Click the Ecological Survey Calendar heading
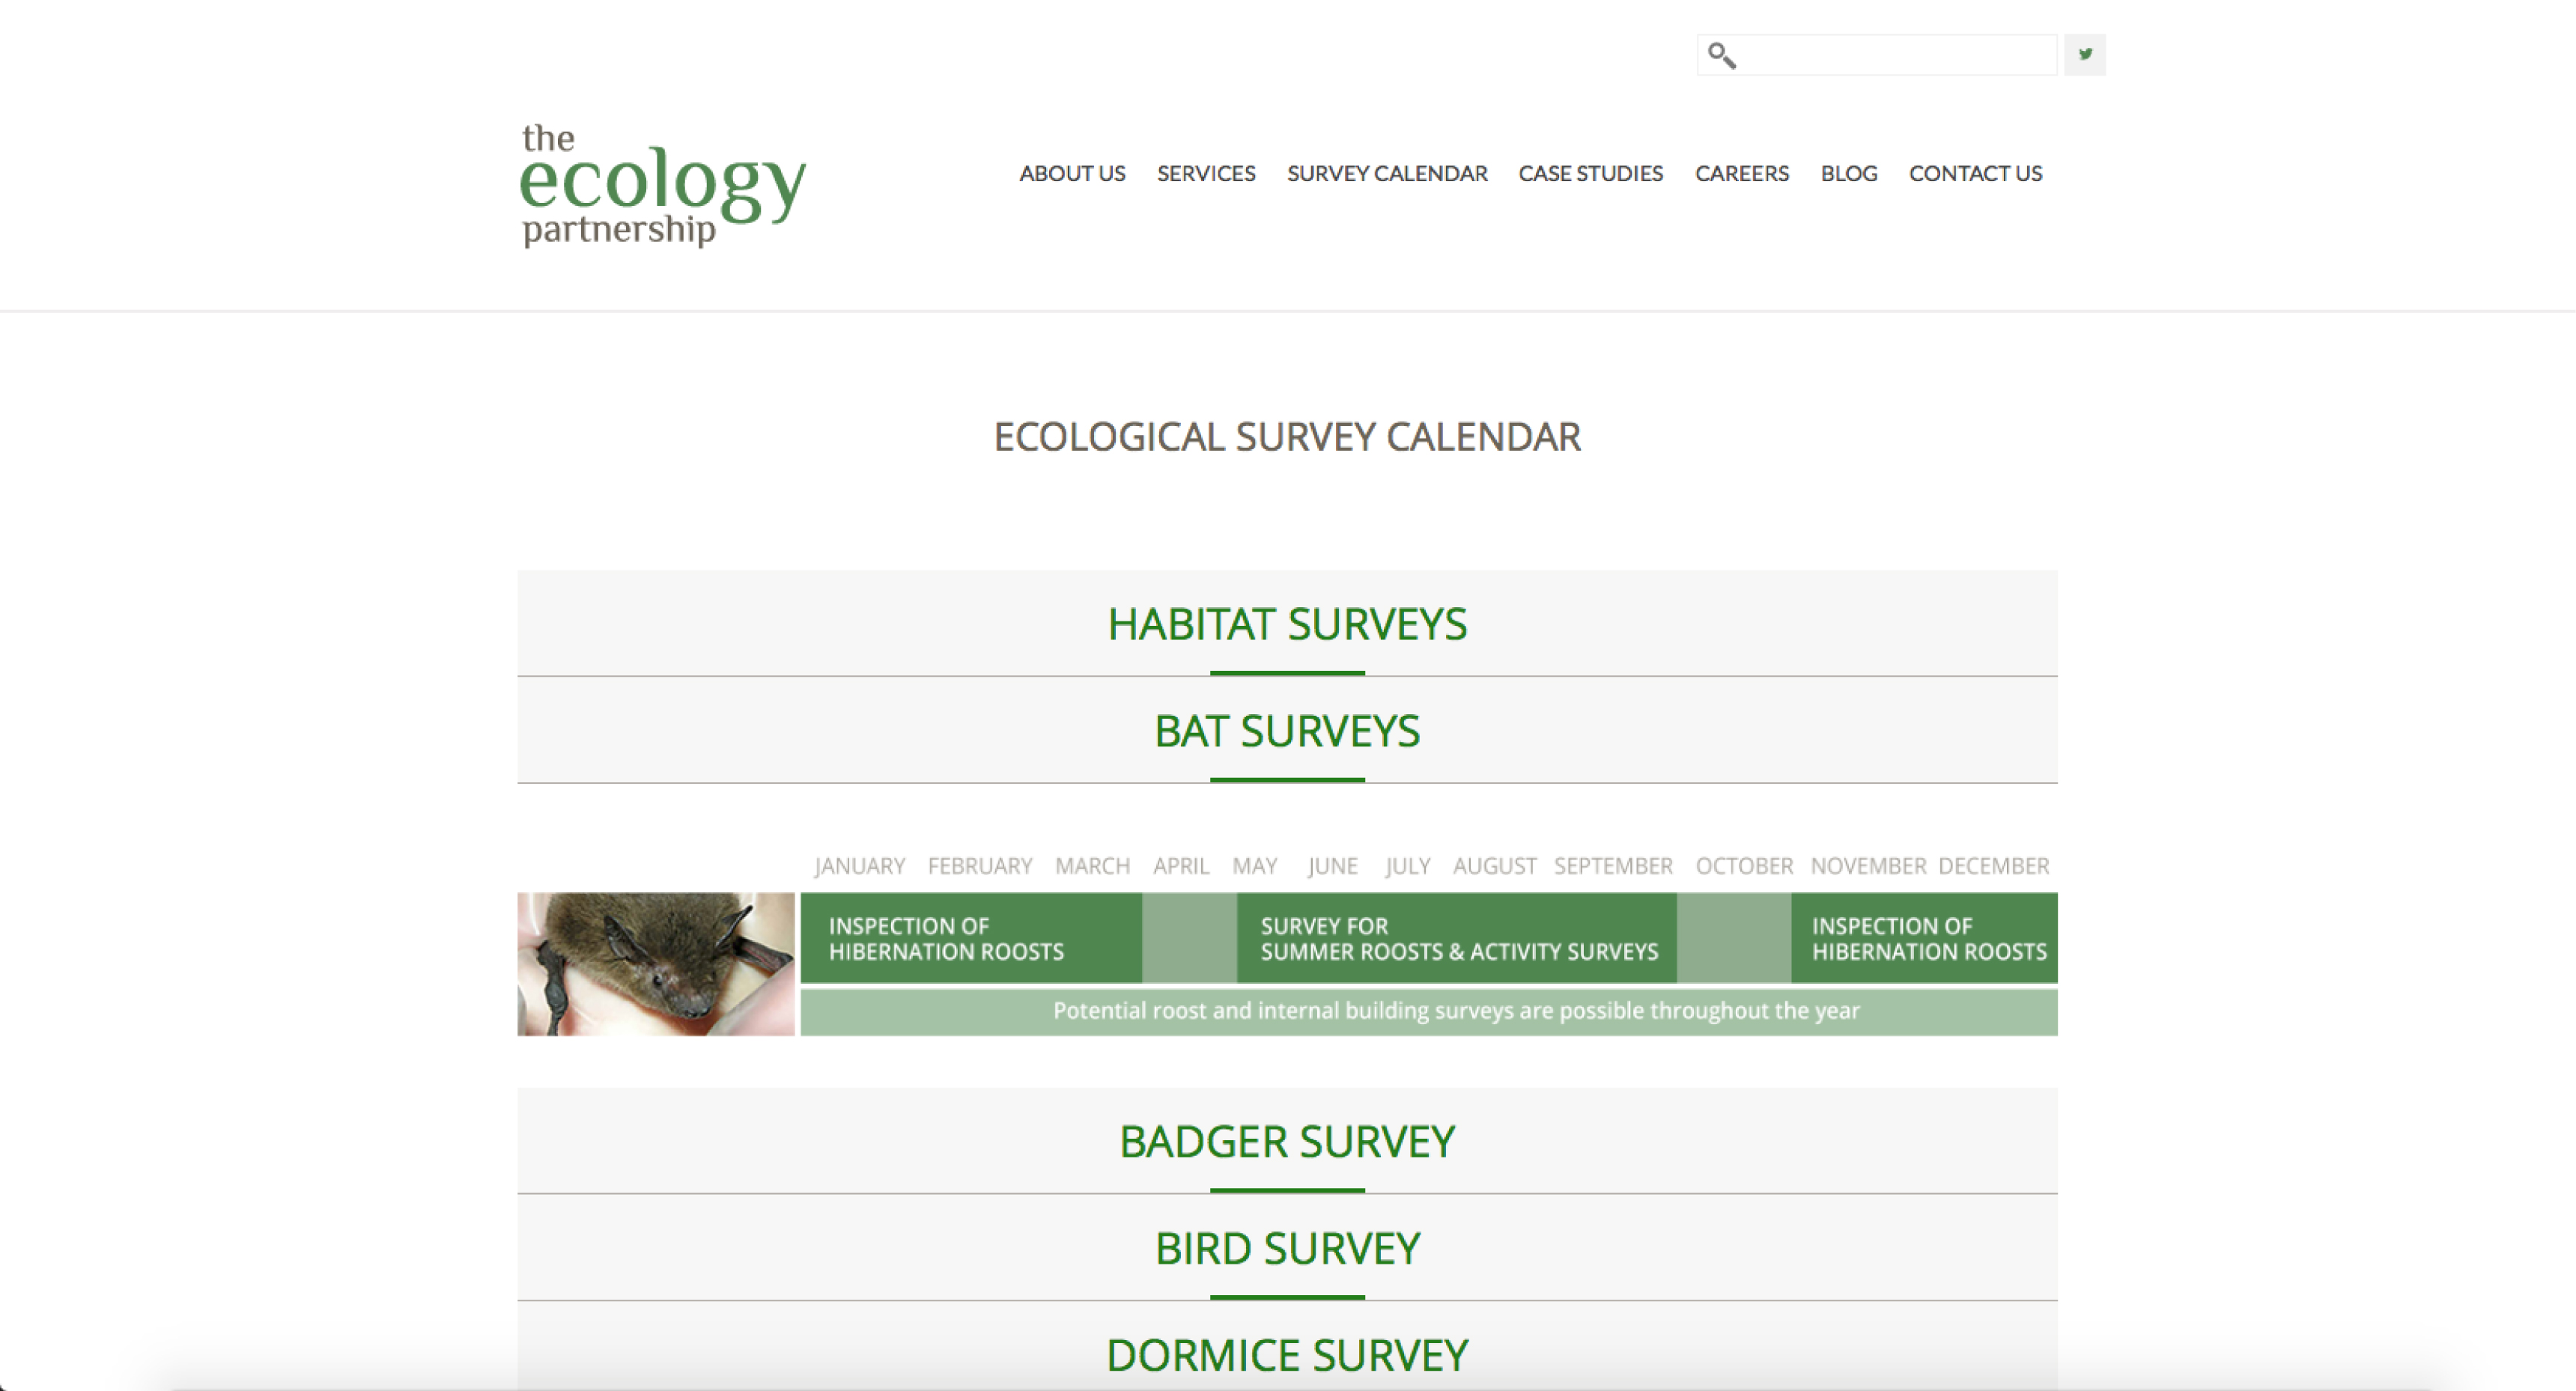 pyautogui.click(x=1287, y=437)
